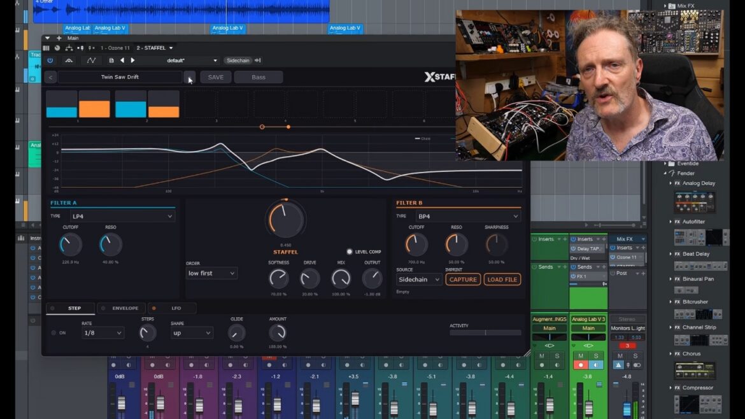Open the preset file icon
This screenshot has height=419, width=745.
[x=111, y=60]
